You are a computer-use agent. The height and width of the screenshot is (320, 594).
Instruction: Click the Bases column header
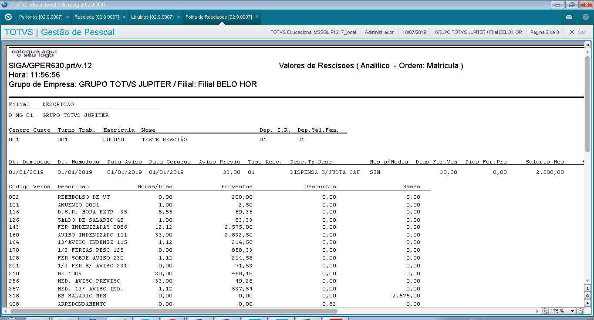pos(412,187)
